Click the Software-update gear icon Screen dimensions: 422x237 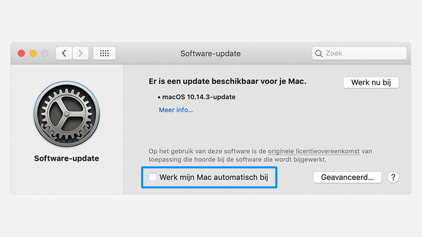[x=66, y=115]
